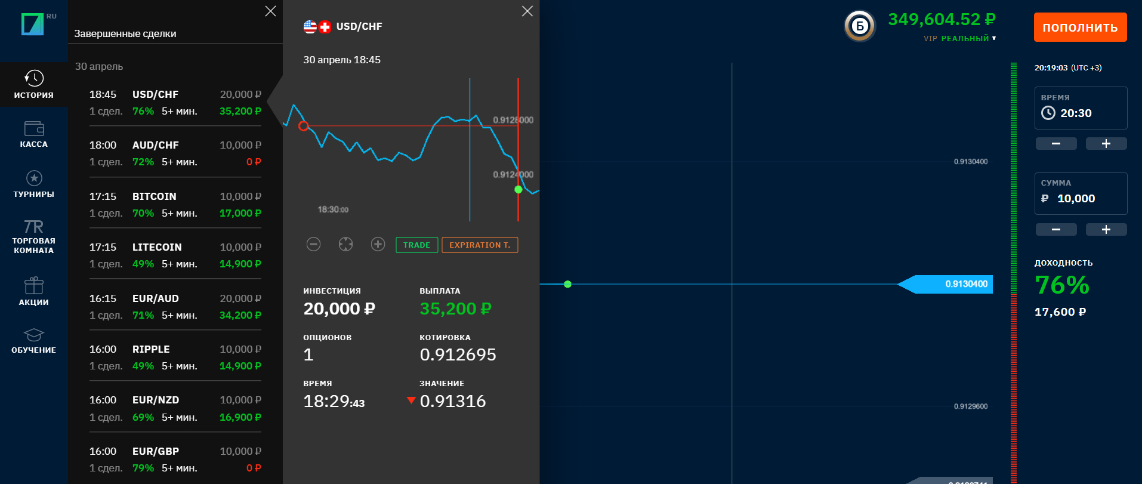Viewport: 1142px width, 484px height.
Task: Click the platform logo icon
Action: pyautogui.click(x=33, y=24)
